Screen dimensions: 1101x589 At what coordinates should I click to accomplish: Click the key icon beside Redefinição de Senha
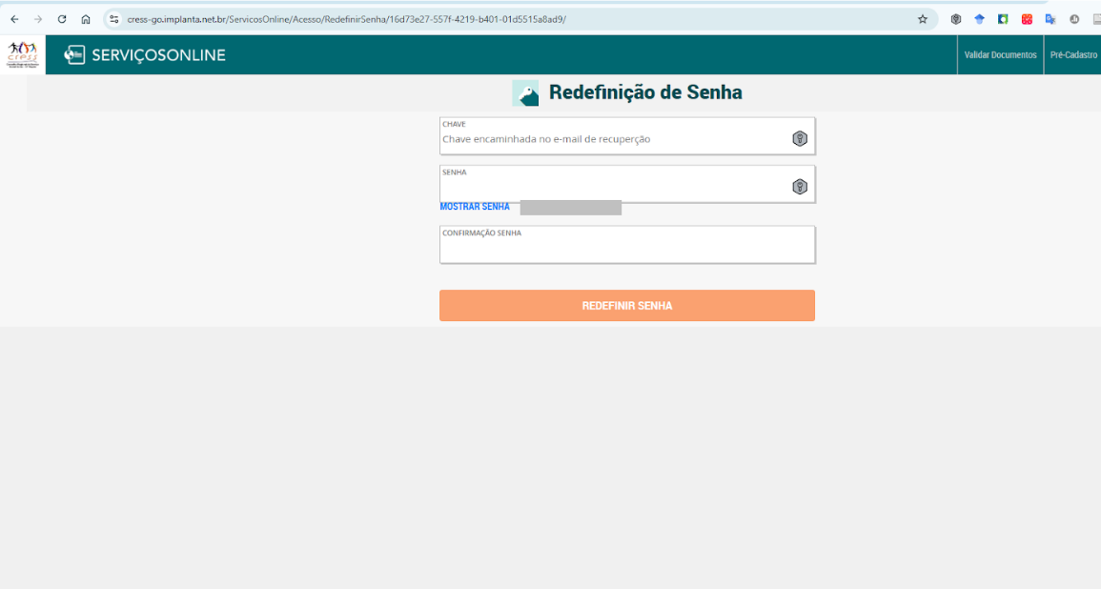(x=525, y=93)
